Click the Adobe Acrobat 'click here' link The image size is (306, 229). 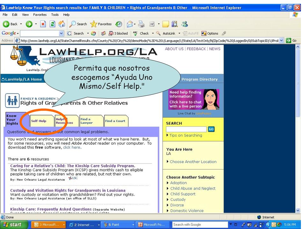(x=71, y=147)
